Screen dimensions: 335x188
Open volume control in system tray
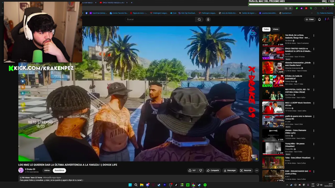coord(321,185)
